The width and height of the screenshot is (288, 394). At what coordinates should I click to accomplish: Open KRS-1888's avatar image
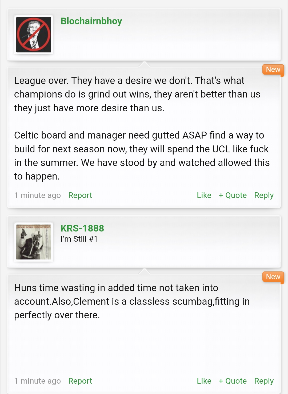[34, 242]
